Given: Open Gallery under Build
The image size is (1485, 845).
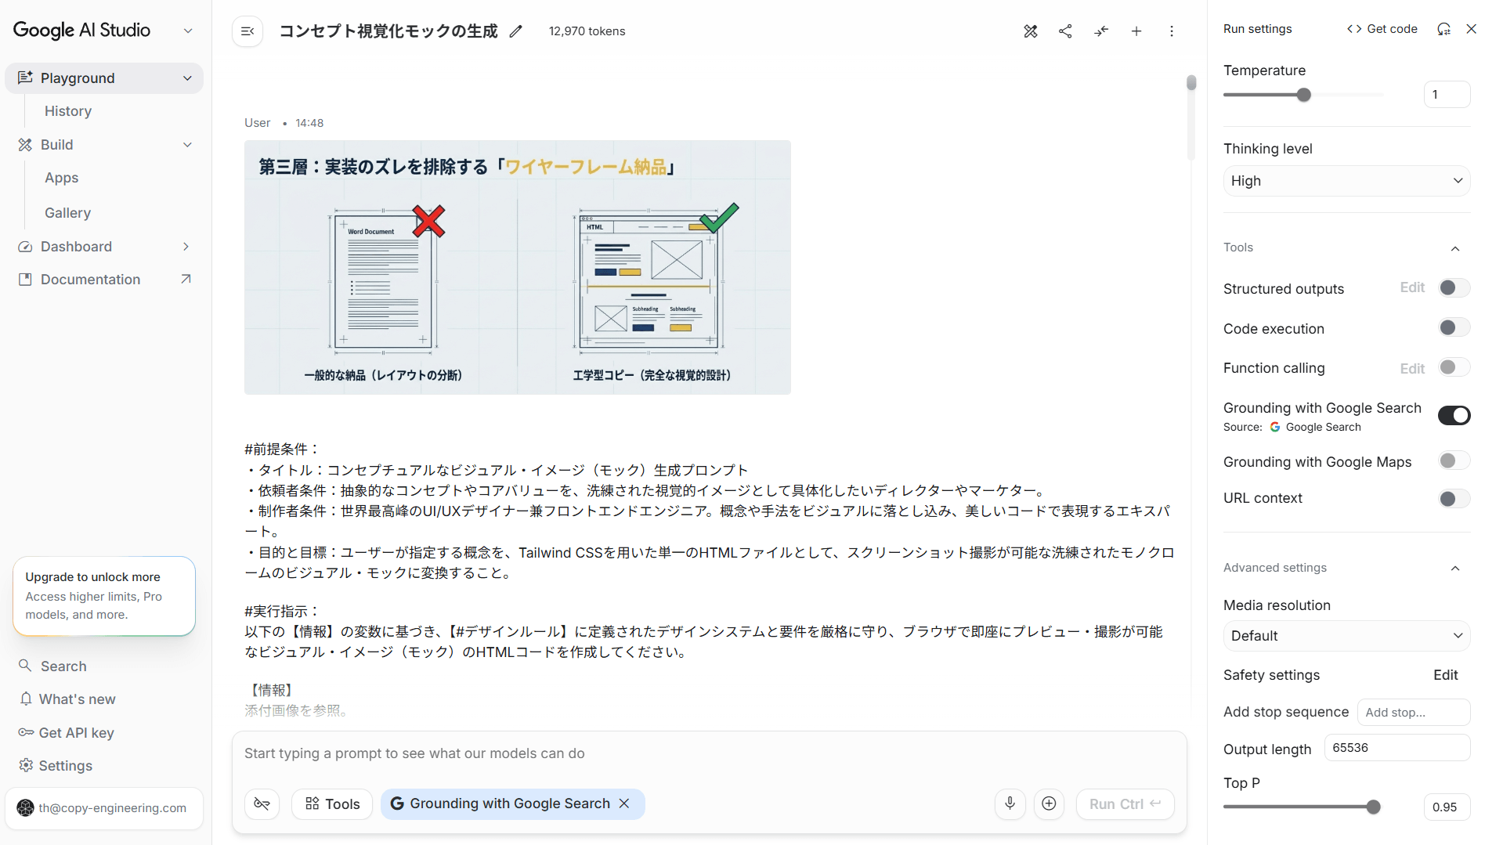Looking at the screenshot, I should 67,213.
